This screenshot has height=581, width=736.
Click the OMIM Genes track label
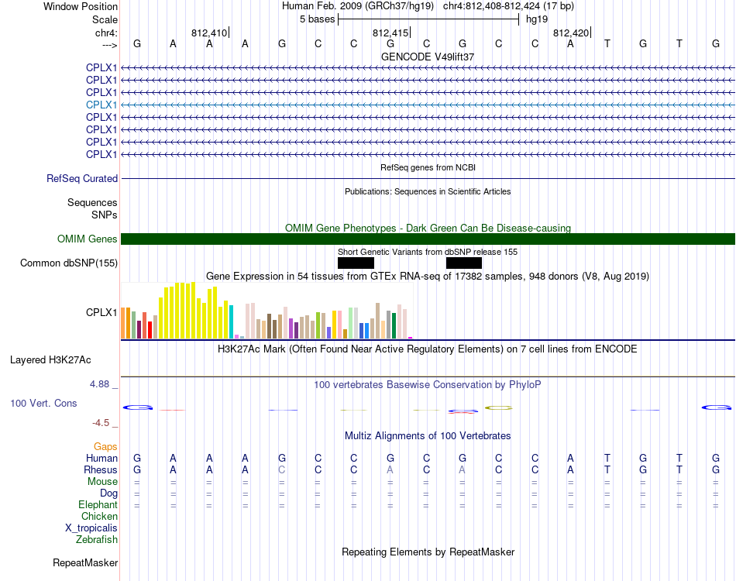coord(88,239)
